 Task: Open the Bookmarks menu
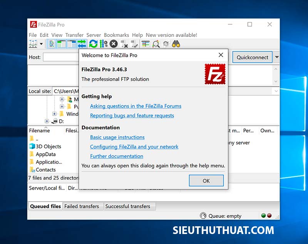117,35
